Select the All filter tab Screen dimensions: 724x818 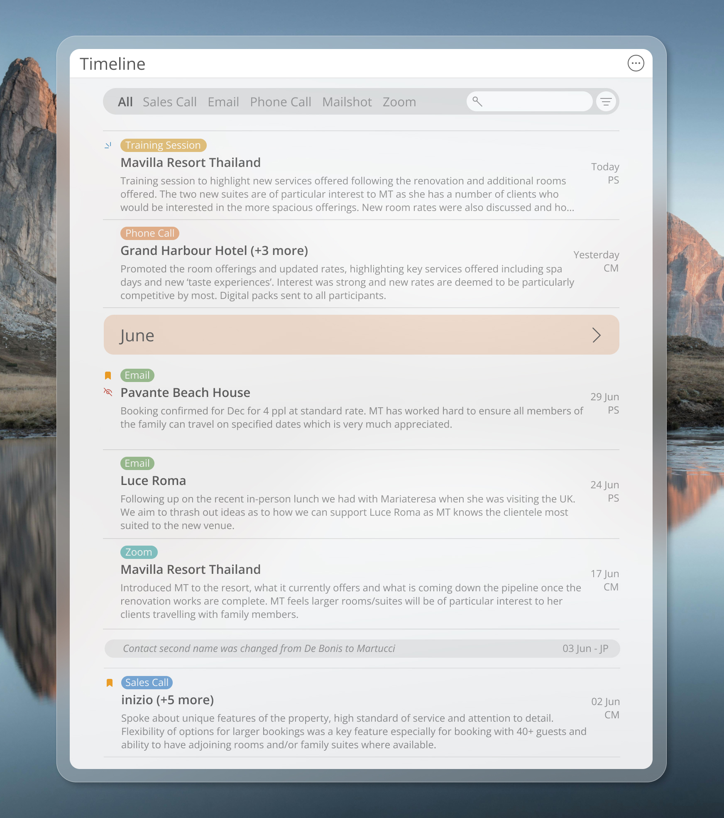125,102
